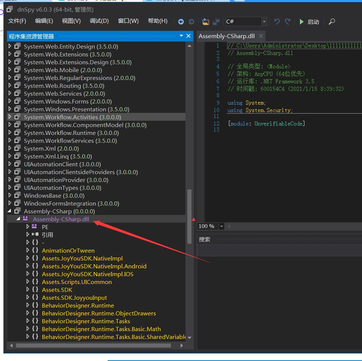Click the BehaviorDesigner.Runtime namespace braces icon

(35, 305)
